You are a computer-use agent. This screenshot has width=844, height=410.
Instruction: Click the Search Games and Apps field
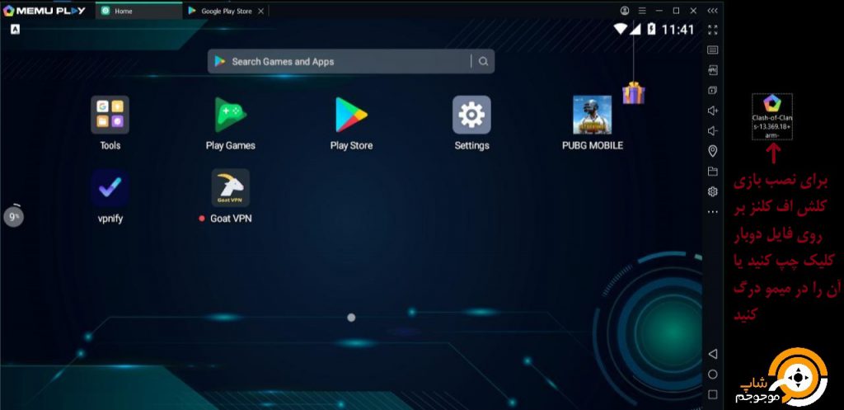pyautogui.click(x=351, y=61)
